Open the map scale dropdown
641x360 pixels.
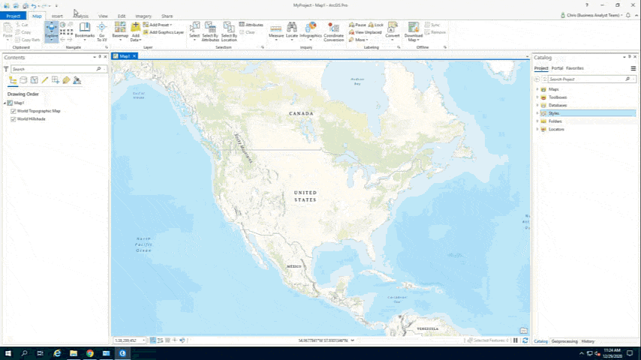coord(143,340)
